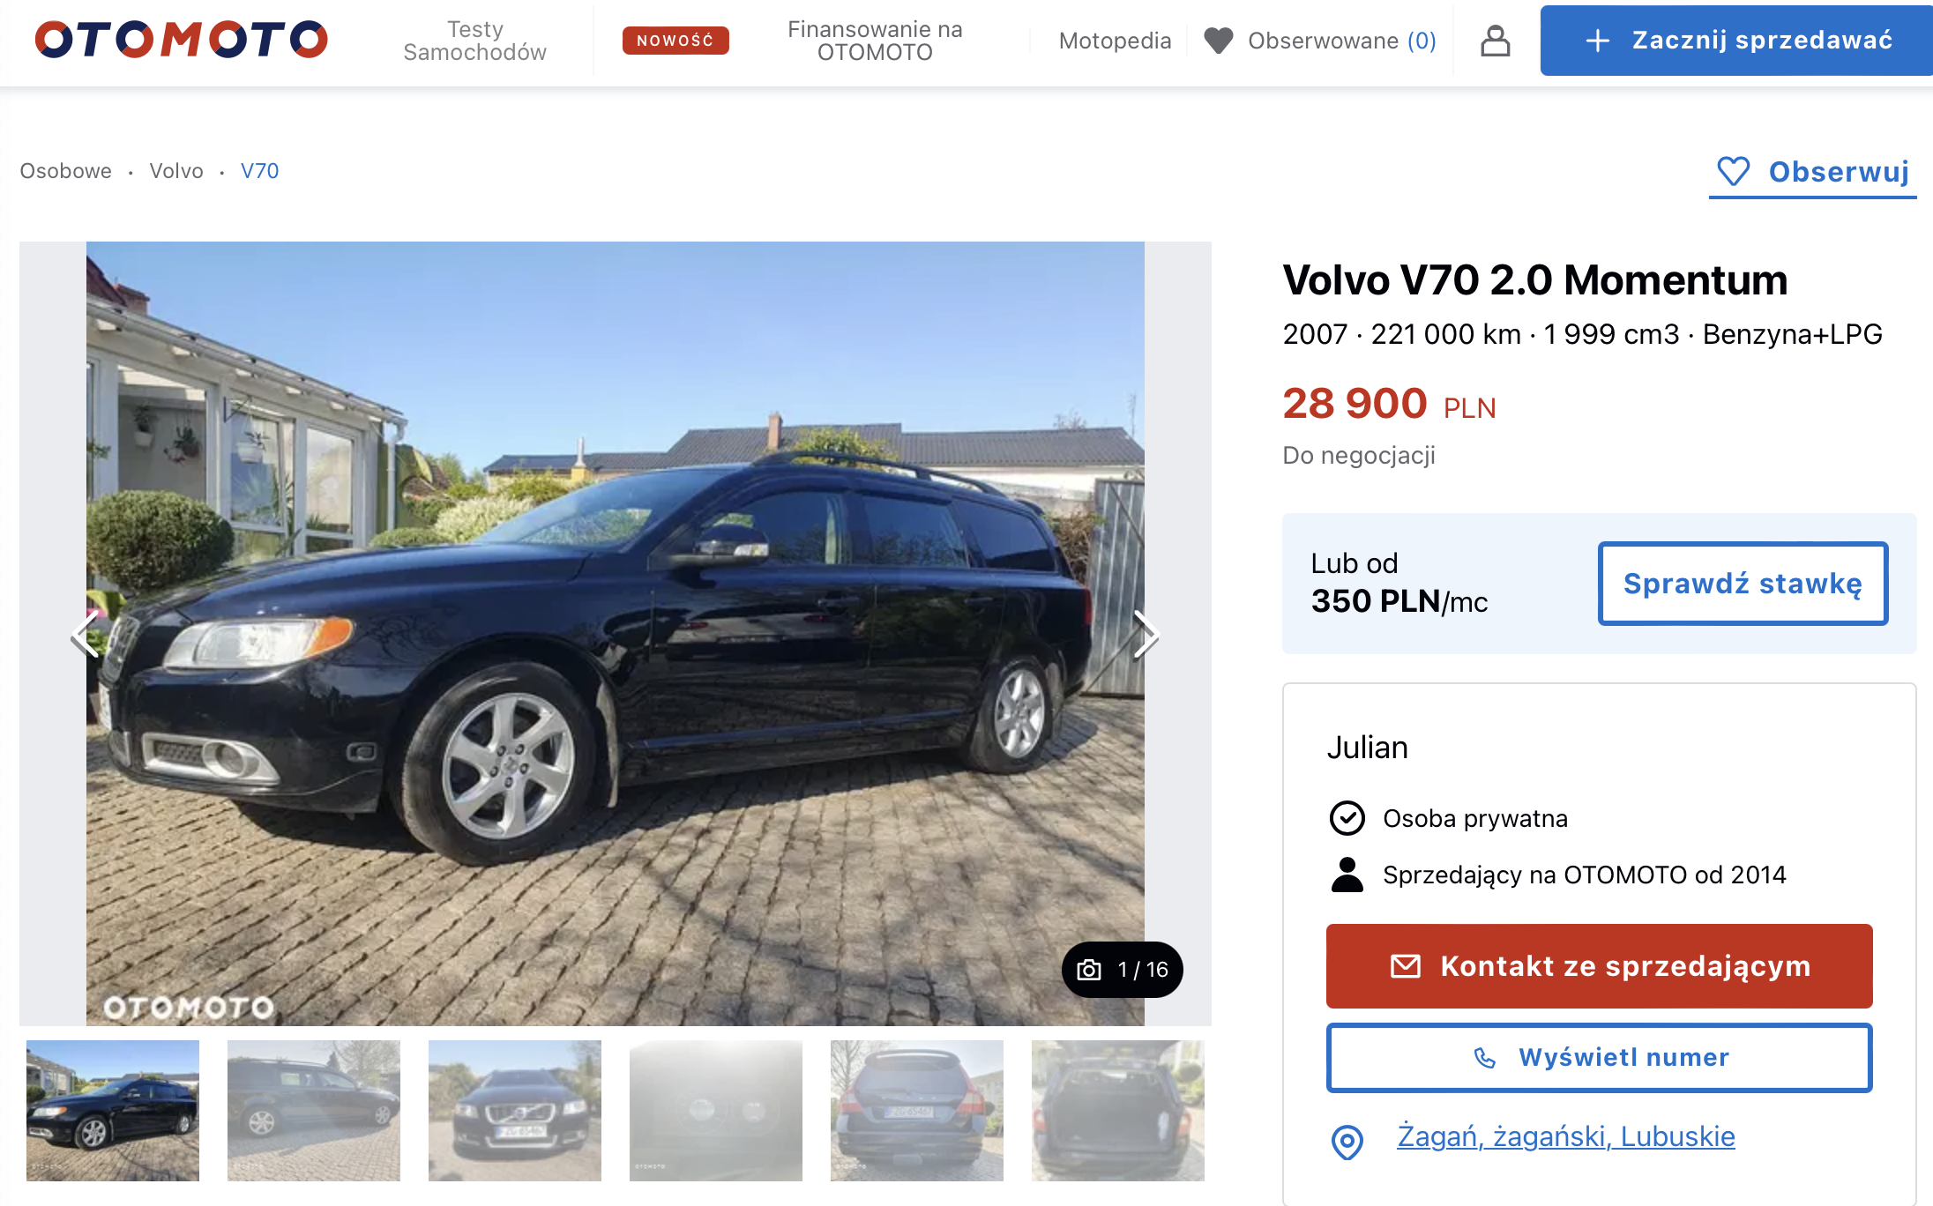Click Kontakt ze sprzedającym button
Screen dimensions: 1933x1206
click(x=1599, y=966)
